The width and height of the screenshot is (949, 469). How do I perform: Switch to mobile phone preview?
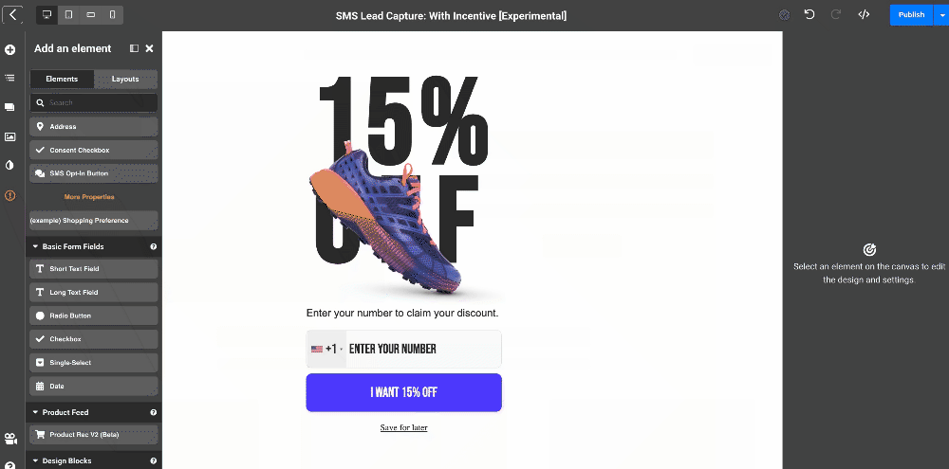tap(112, 15)
